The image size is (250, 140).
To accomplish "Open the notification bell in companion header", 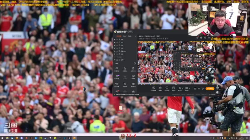I will pyautogui.click(x=209, y=38).
